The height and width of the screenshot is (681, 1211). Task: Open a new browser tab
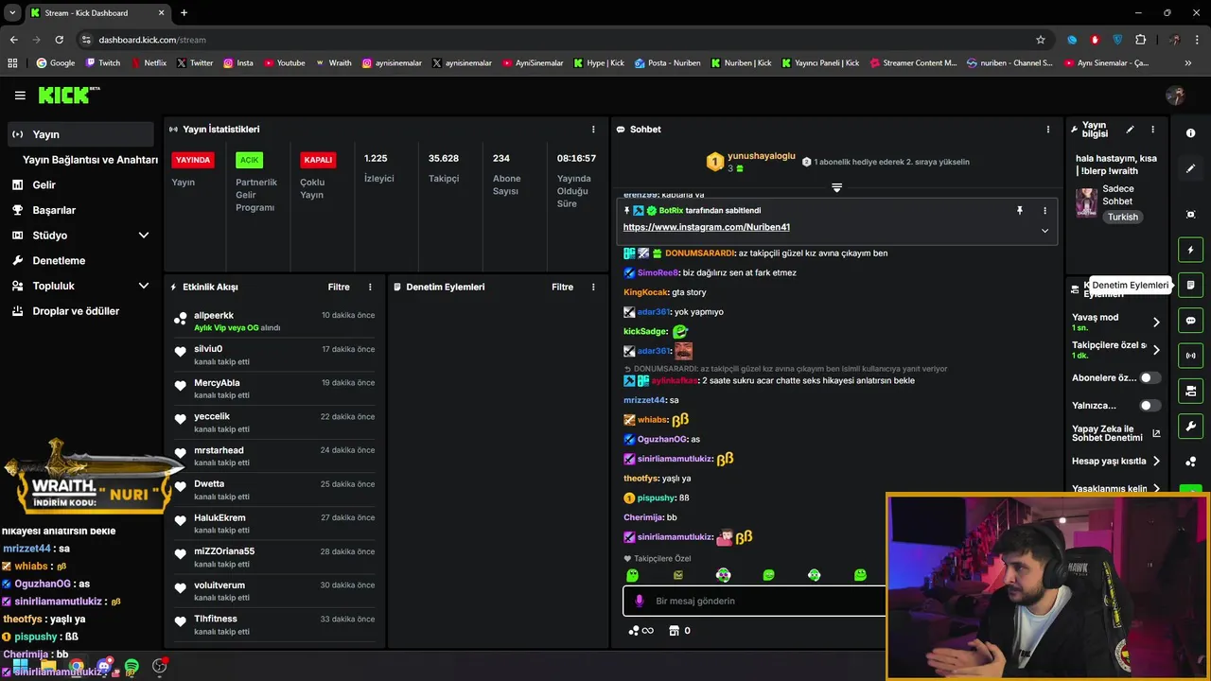point(184,12)
